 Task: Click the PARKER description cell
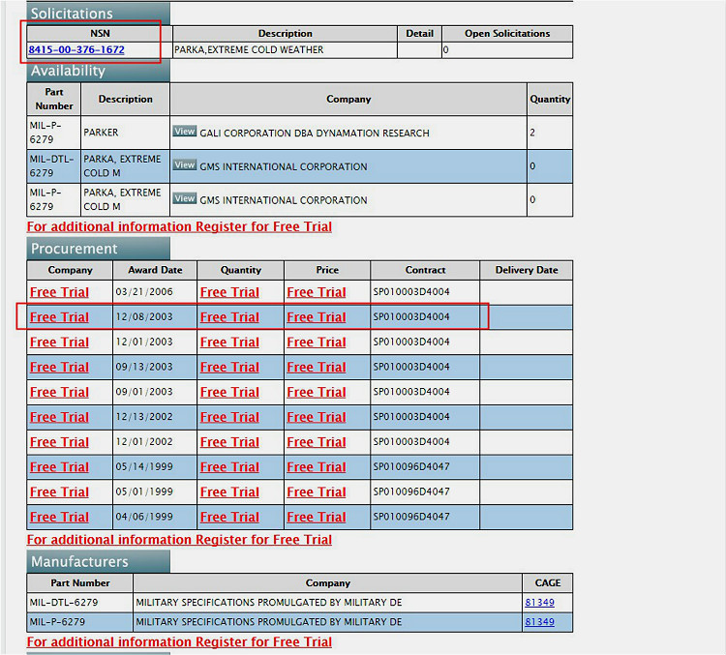coord(125,133)
